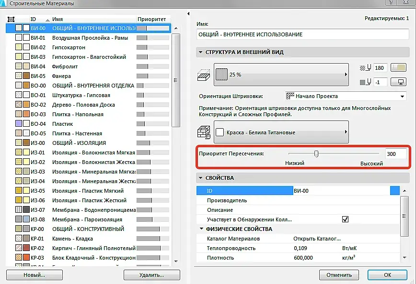Viewport: 416px width, 284px height.
Task: Click the ID value field ВИ-00
Action: pyautogui.click(x=341, y=191)
